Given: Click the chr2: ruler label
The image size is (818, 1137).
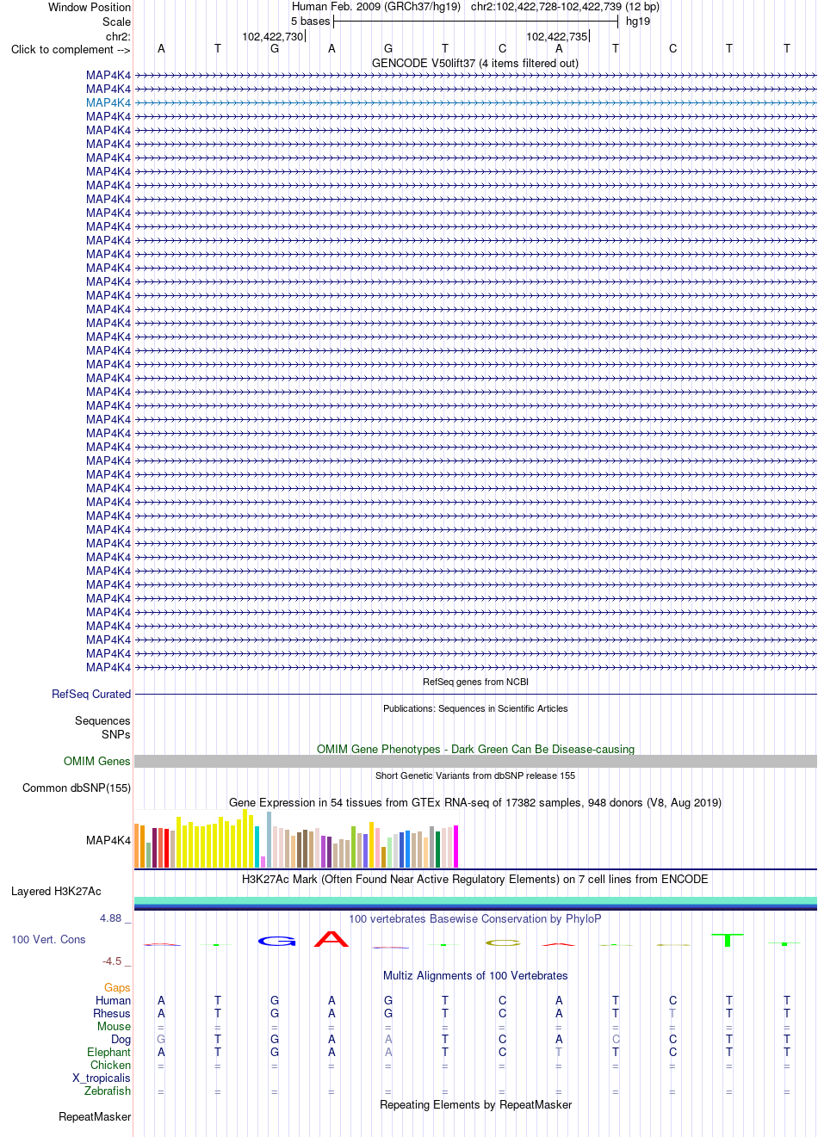Looking at the screenshot, I should 118,36.
